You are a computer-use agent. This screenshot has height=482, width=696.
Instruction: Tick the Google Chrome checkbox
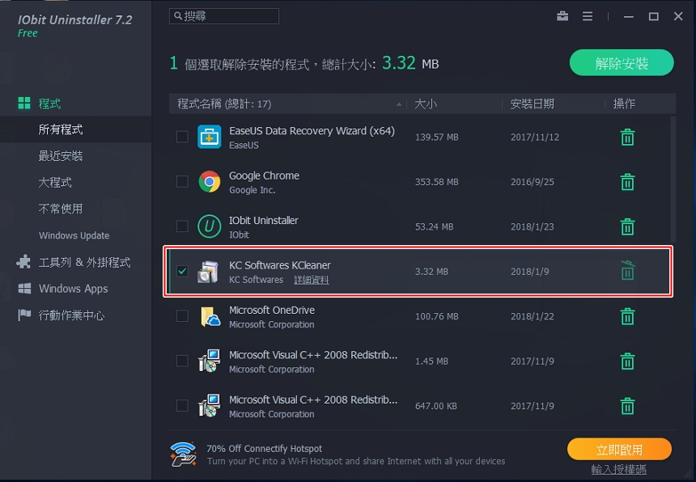182,181
